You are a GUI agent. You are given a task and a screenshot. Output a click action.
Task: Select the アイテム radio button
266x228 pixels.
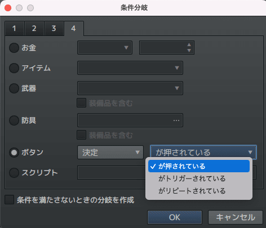coord(14,68)
